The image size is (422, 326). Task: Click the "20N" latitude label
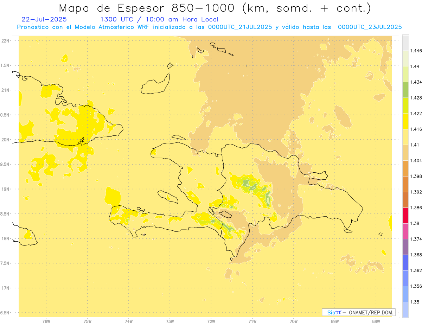pyautogui.click(x=6, y=140)
